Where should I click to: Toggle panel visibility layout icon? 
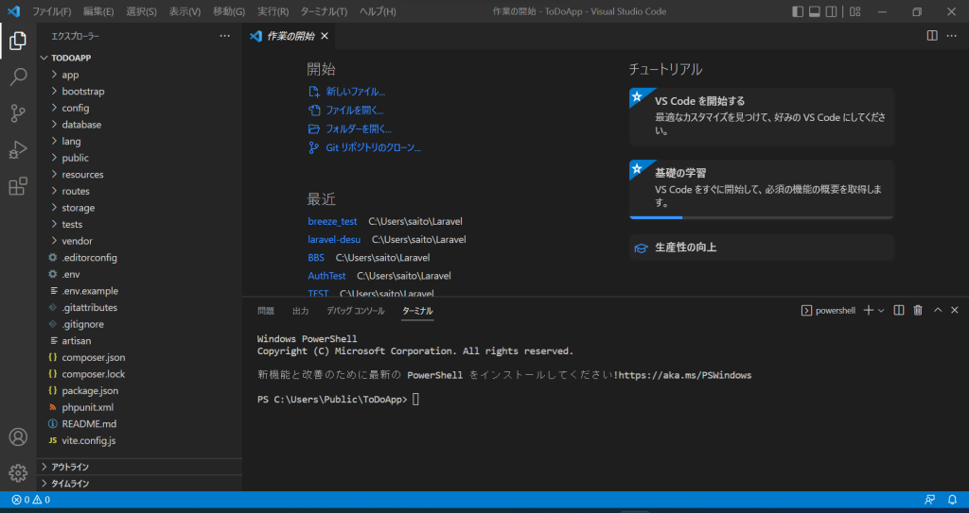tap(815, 11)
